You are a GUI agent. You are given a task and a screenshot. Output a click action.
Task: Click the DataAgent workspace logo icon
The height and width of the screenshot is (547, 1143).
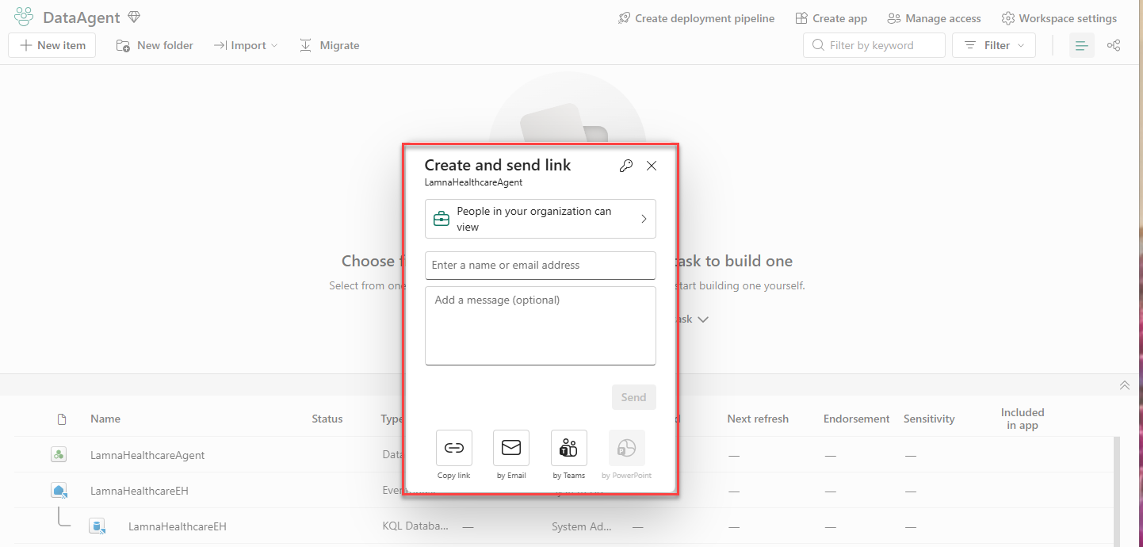pyautogui.click(x=25, y=17)
